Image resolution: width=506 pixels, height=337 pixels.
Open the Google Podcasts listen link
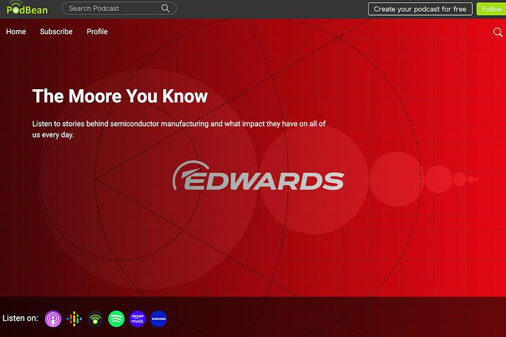[x=74, y=319]
